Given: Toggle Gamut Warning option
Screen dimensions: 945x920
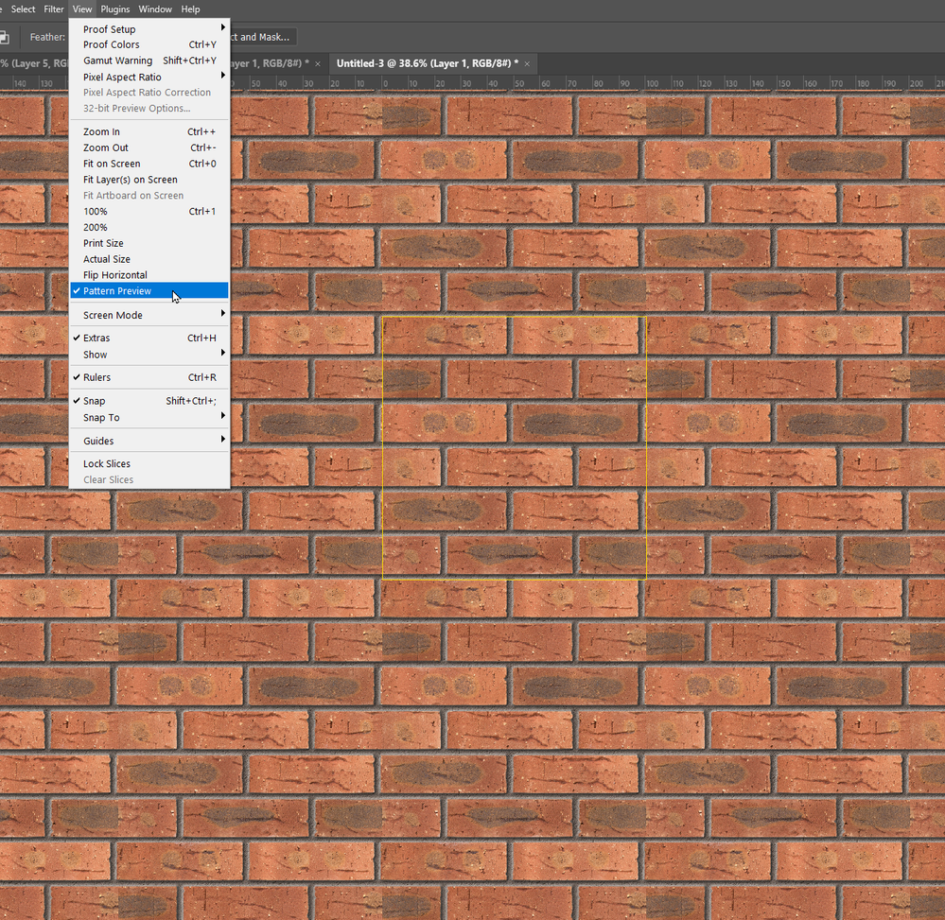Looking at the screenshot, I should click(149, 61).
